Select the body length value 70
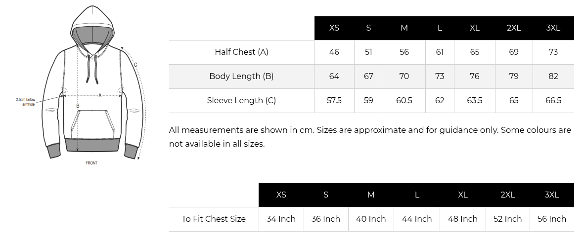 404,76
